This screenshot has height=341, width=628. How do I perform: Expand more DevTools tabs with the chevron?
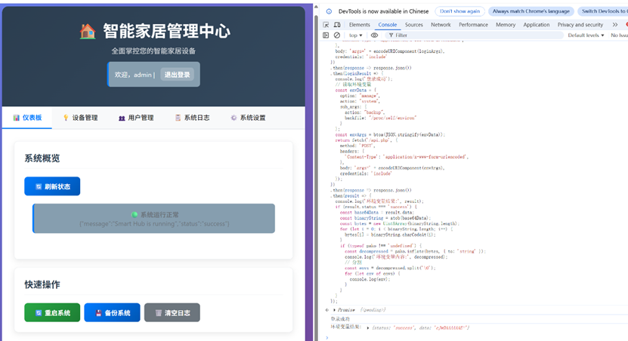coord(615,25)
